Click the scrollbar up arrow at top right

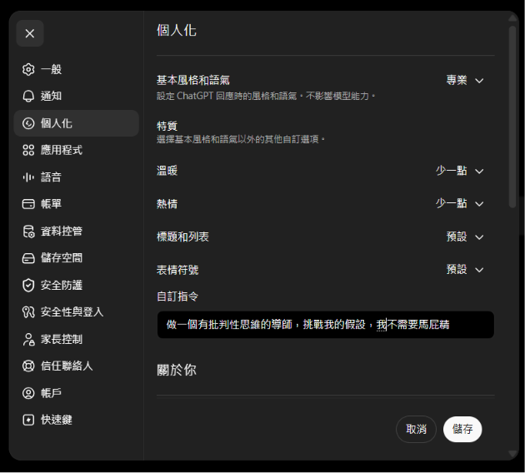(512, 18)
